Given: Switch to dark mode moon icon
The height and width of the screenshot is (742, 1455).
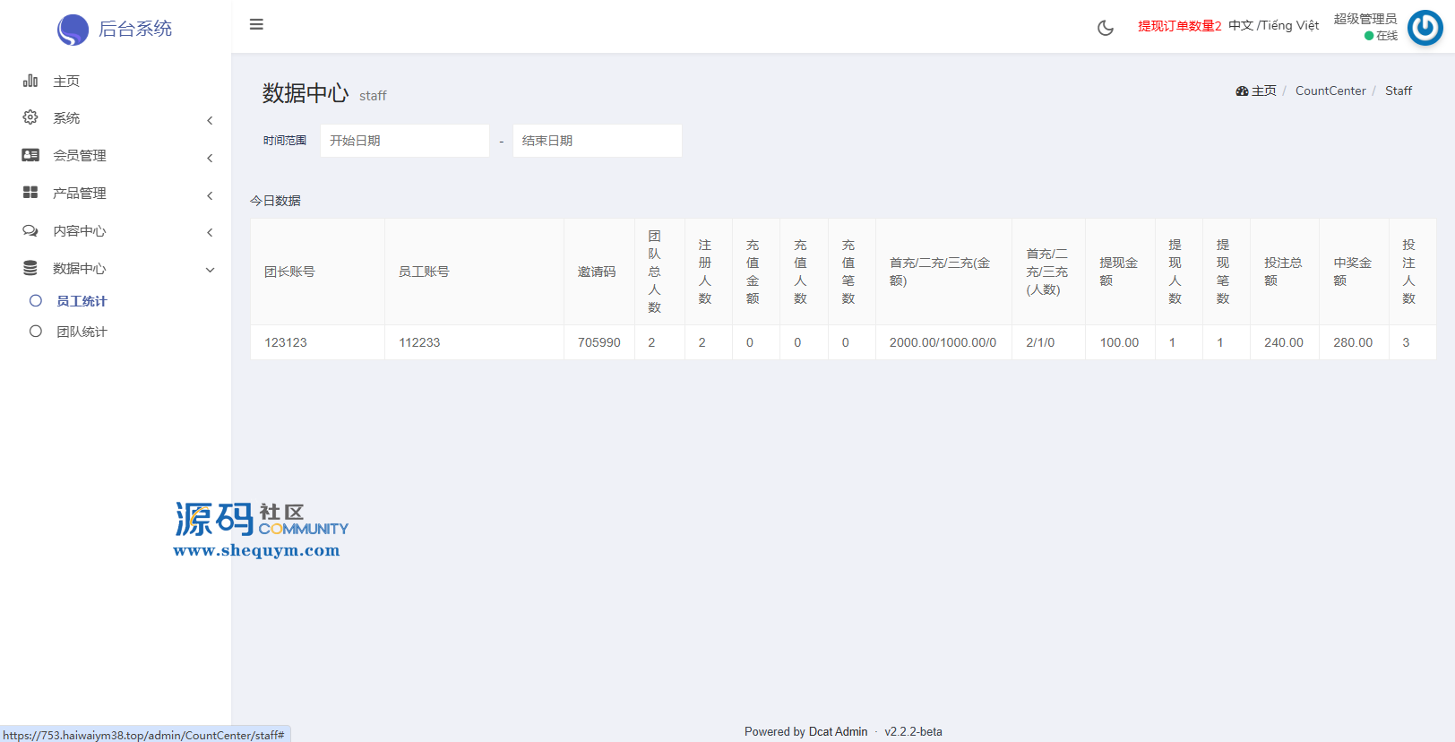Looking at the screenshot, I should pyautogui.click(x=1106, y=28).
